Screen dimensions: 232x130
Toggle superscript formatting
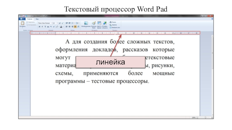tap(54, 27)
